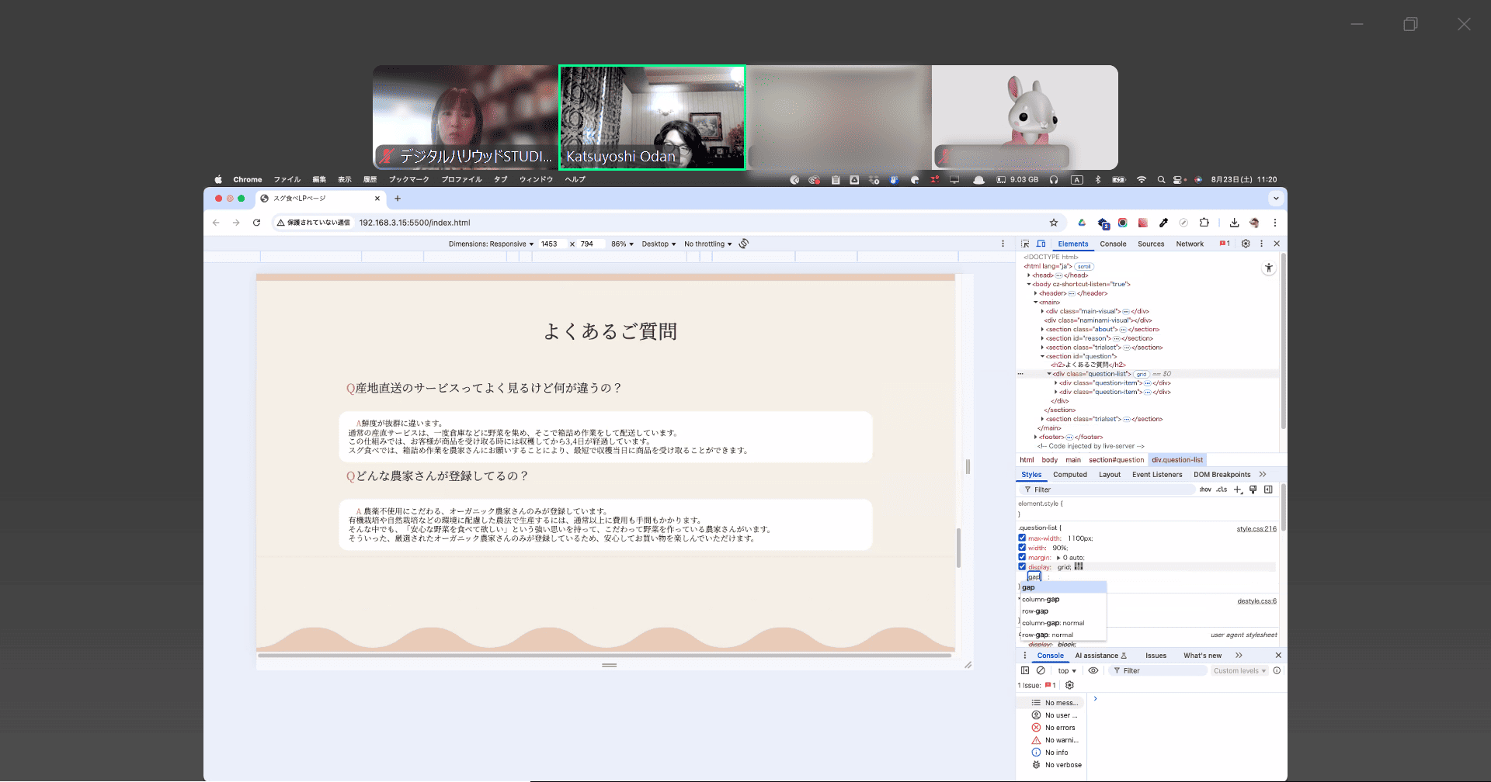Viewport: 1491px width, 782px height.
Task: Open the accessibility tree view button
Action: 1268,268
